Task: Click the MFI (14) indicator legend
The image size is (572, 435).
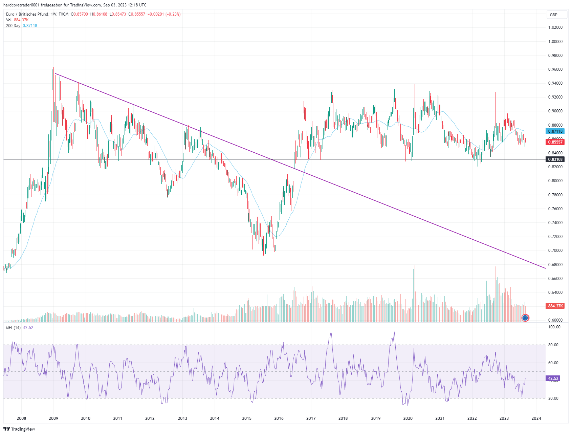Action: click(13, 328)
